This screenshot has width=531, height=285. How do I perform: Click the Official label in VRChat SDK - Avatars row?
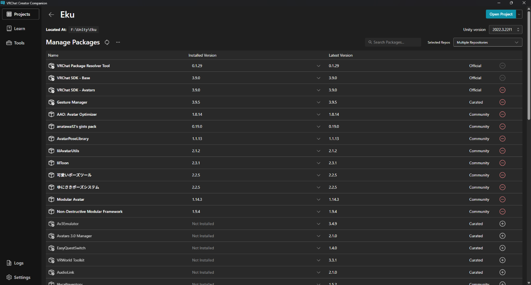pyautogui.click(x=475, y=90)
